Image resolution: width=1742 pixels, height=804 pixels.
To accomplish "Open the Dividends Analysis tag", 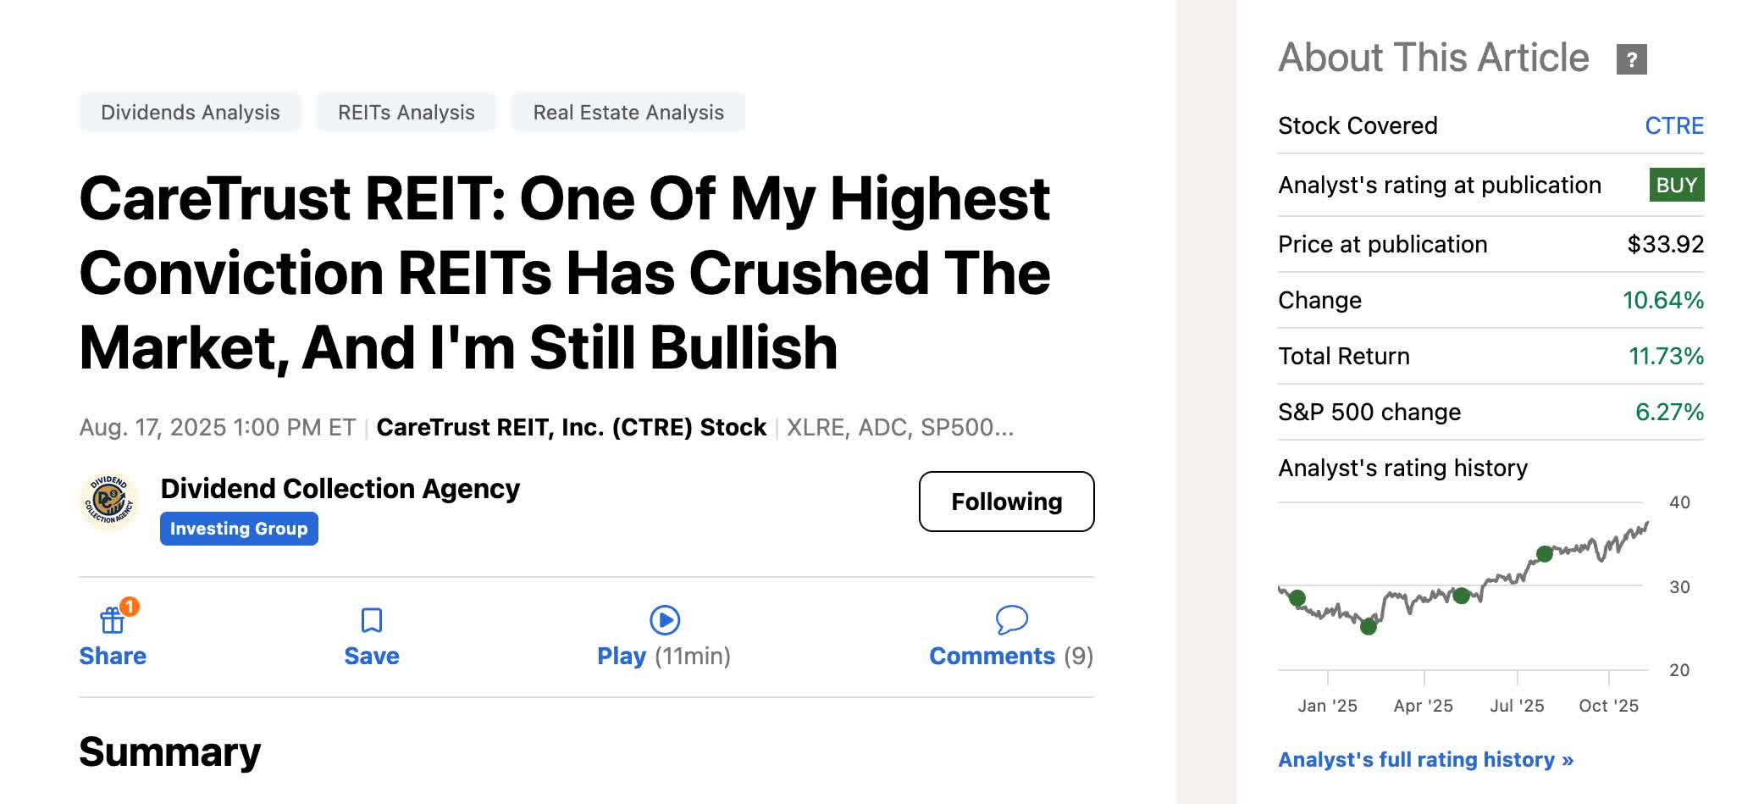I will pos(190,111).
